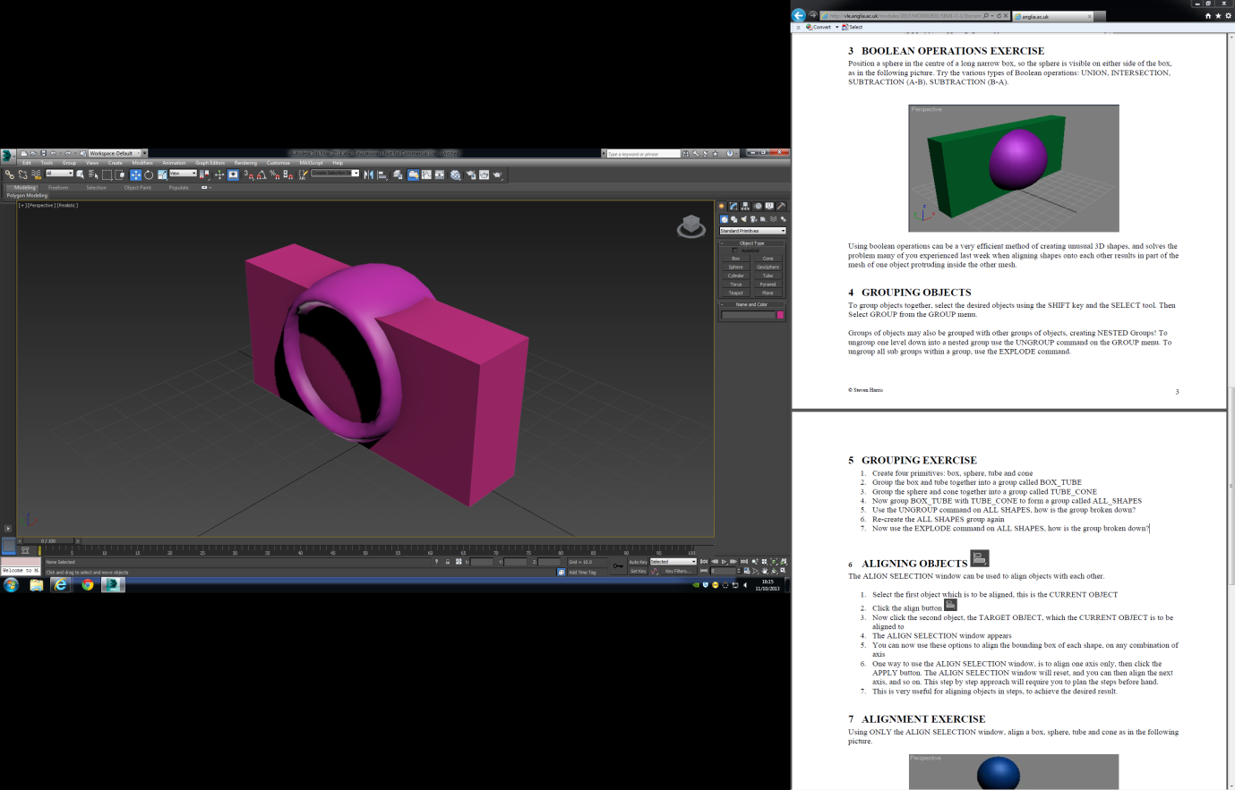The image size is (1235, 790).
Task: Click the Align tool icon
Action: pos(382,174)
